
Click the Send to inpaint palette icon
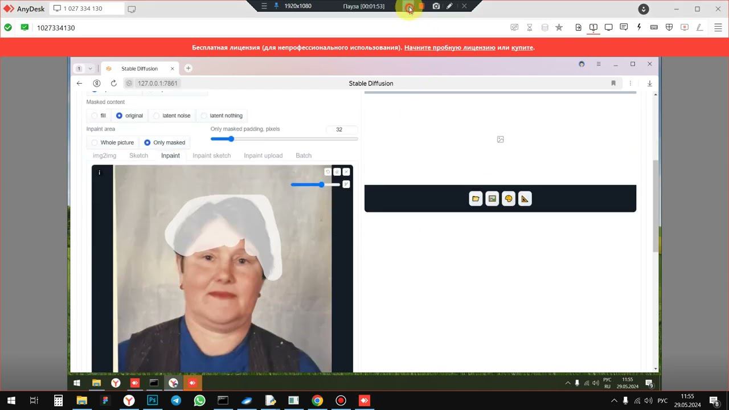pos(509,199)
